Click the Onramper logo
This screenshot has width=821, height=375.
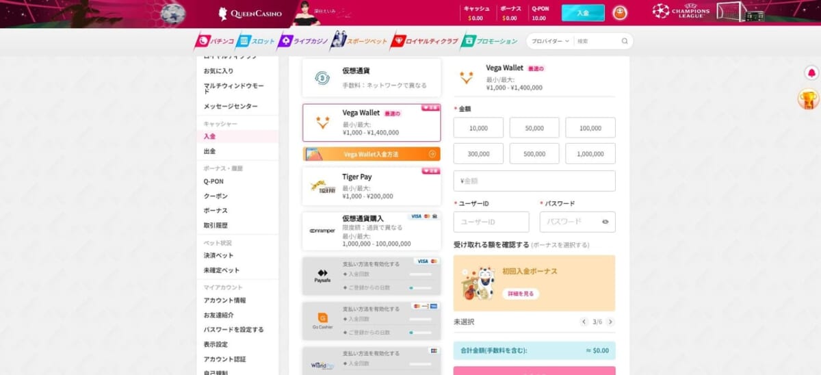click(x=322, y=231)
